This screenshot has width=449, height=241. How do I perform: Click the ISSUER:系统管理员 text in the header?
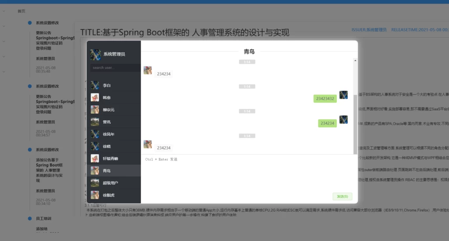[x=369, y=30]
